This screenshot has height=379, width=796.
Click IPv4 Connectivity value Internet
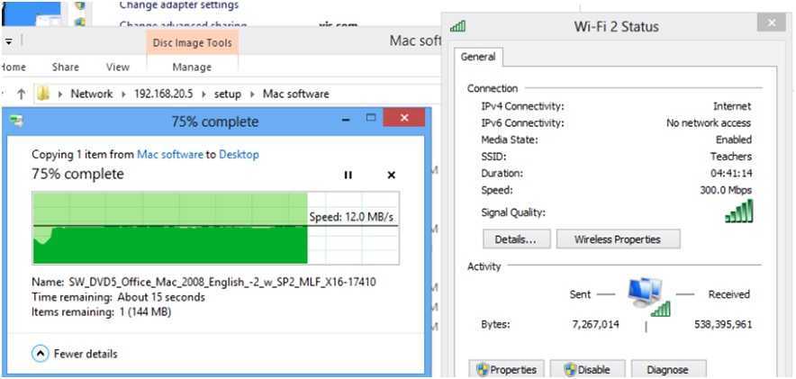tap(731, 106)
